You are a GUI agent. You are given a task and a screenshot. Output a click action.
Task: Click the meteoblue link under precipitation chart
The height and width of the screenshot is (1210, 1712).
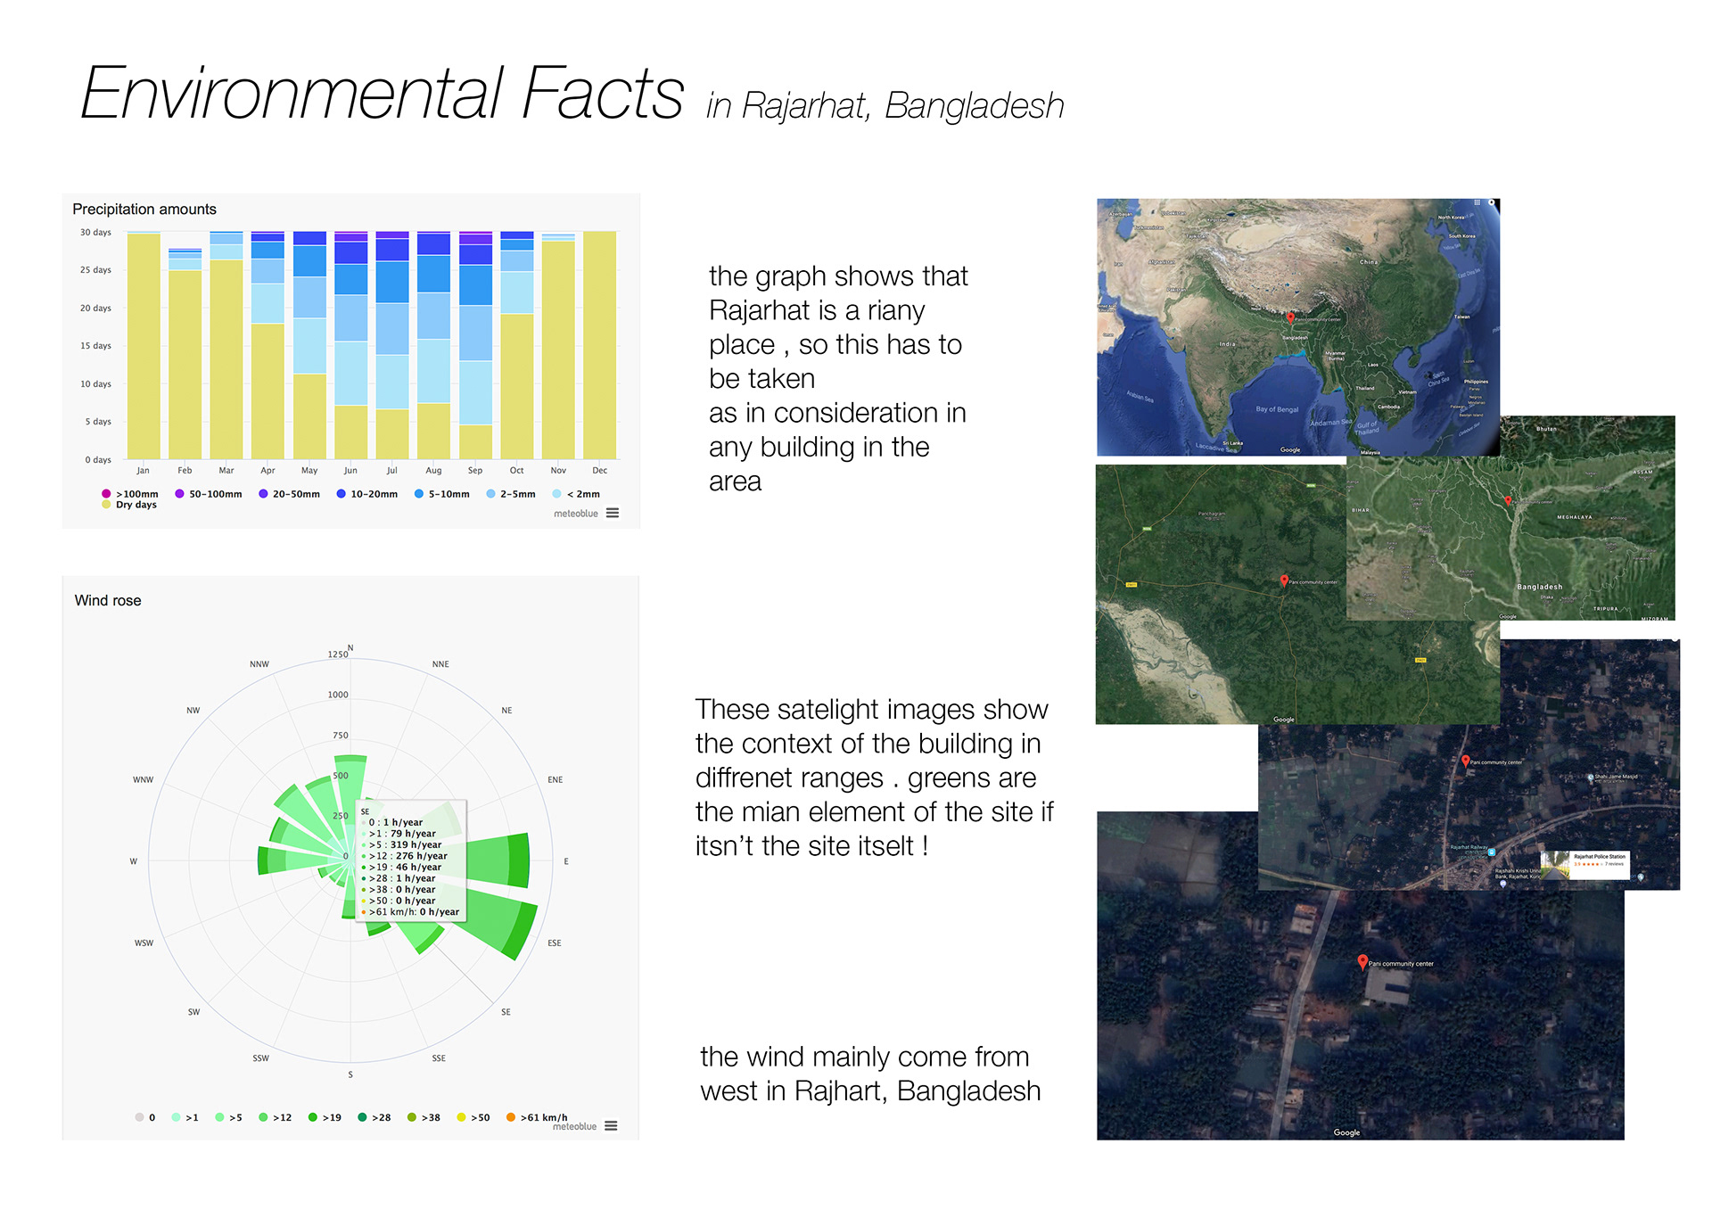pos(575,514)
